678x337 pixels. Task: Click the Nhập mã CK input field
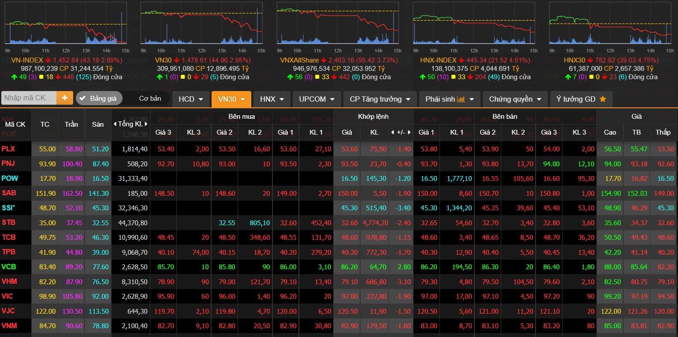point(29,98)
